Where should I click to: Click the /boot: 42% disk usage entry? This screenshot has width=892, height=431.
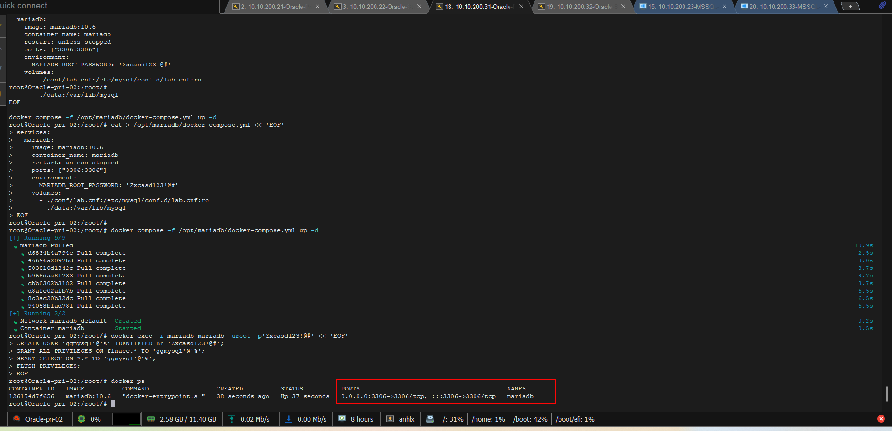[530, 419]
